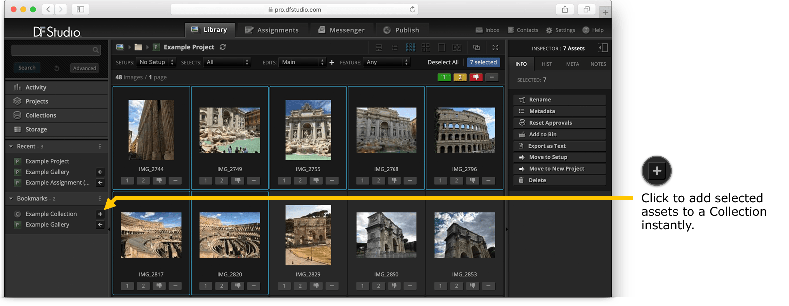The height and width of the screenshot is (306, 789).
Task: Open the META tab in the Inspector
Action: tap(572, 64)
